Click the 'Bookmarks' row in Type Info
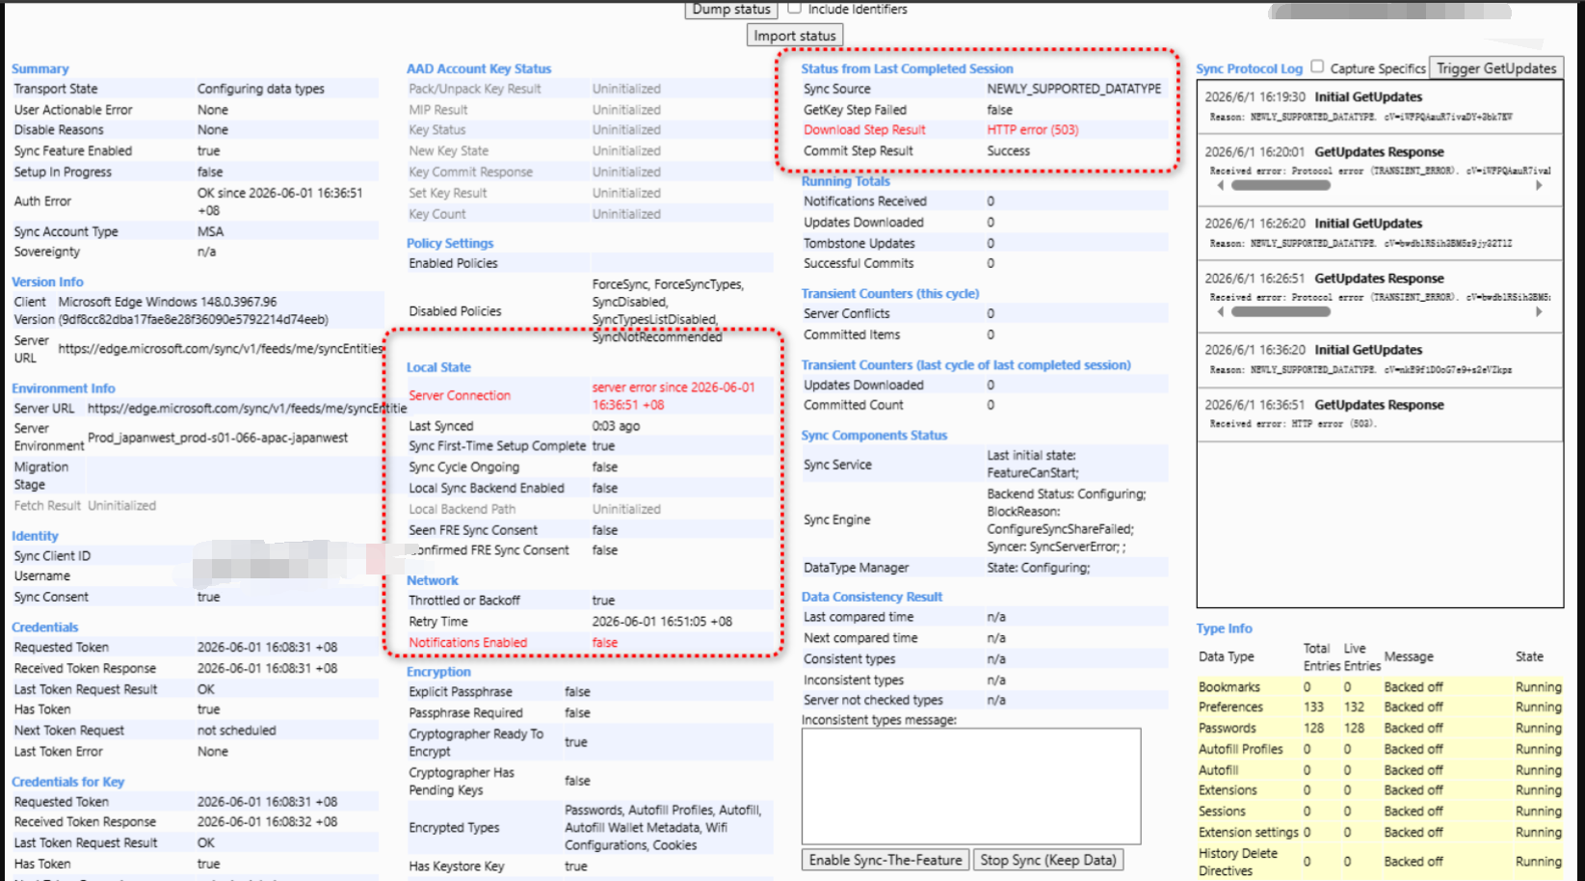The height and width of the screenshot is (881, 1585). 1380,687
